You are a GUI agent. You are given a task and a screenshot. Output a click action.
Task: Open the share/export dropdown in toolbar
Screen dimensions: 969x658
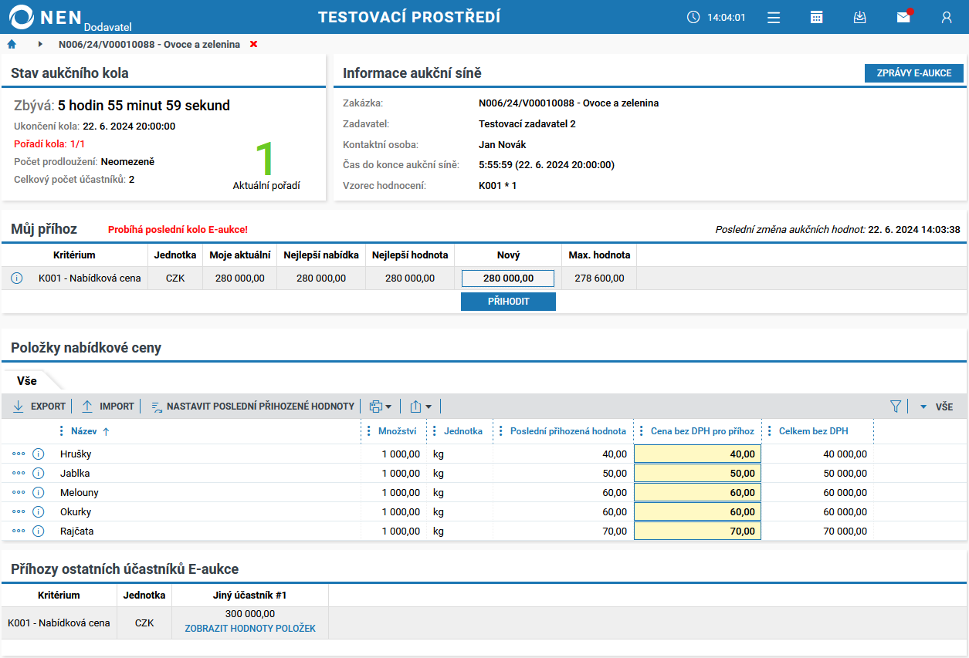click(x=421, y=406)
